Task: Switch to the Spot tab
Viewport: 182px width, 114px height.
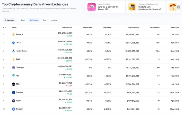Action: [x=23, y=20]
